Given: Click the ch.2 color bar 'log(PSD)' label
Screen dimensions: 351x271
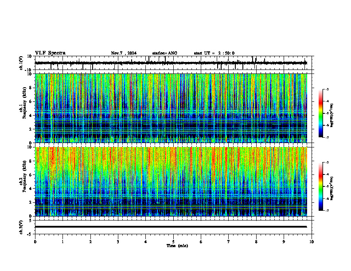Looking at the screenshot, I should (x=332, y=188).
